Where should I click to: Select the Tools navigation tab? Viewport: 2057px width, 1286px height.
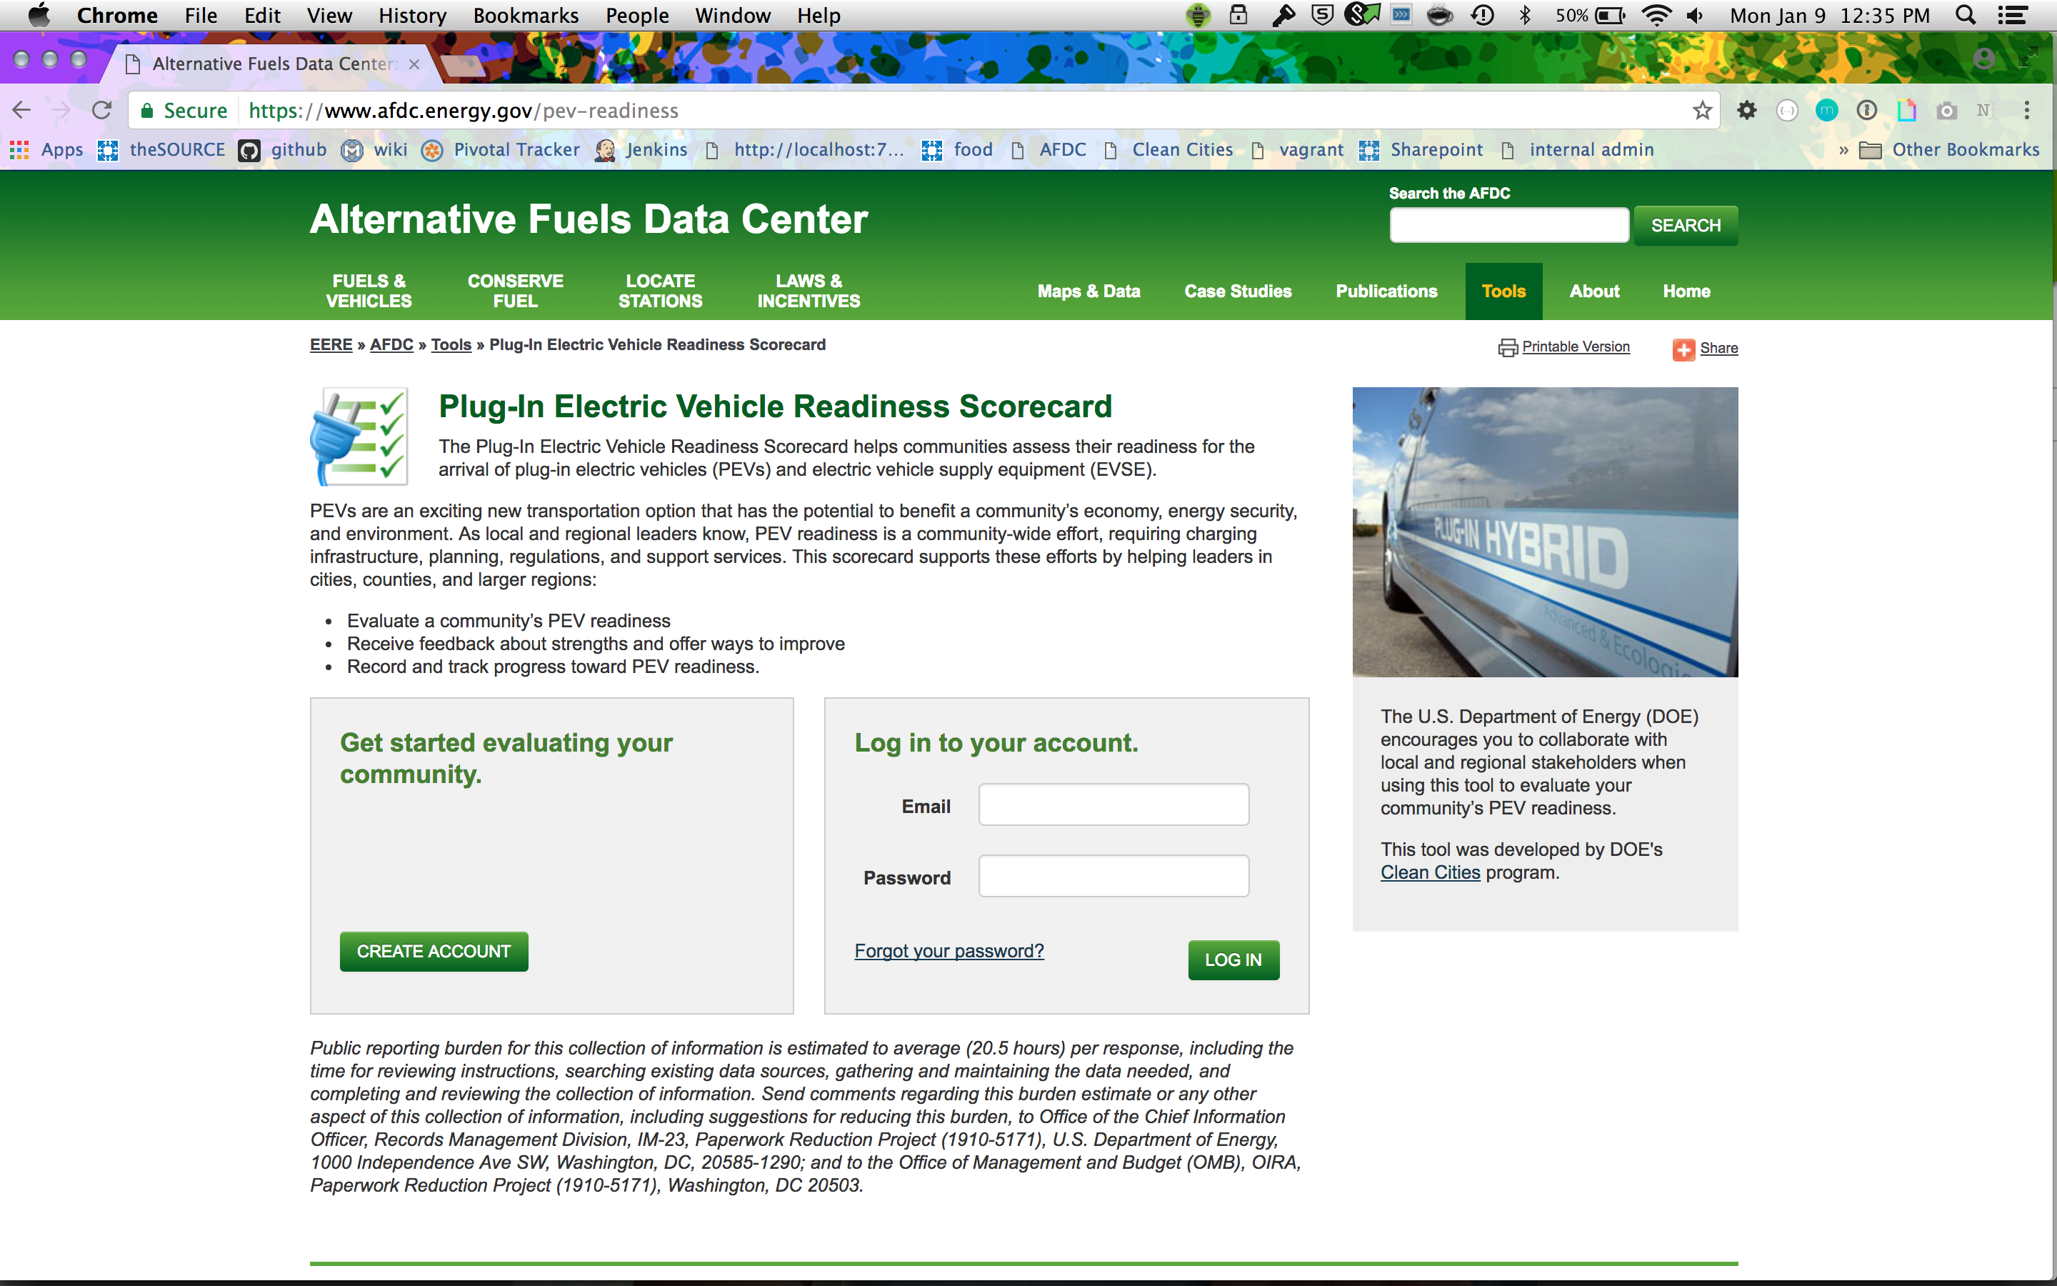click(x=1503, y=291)
